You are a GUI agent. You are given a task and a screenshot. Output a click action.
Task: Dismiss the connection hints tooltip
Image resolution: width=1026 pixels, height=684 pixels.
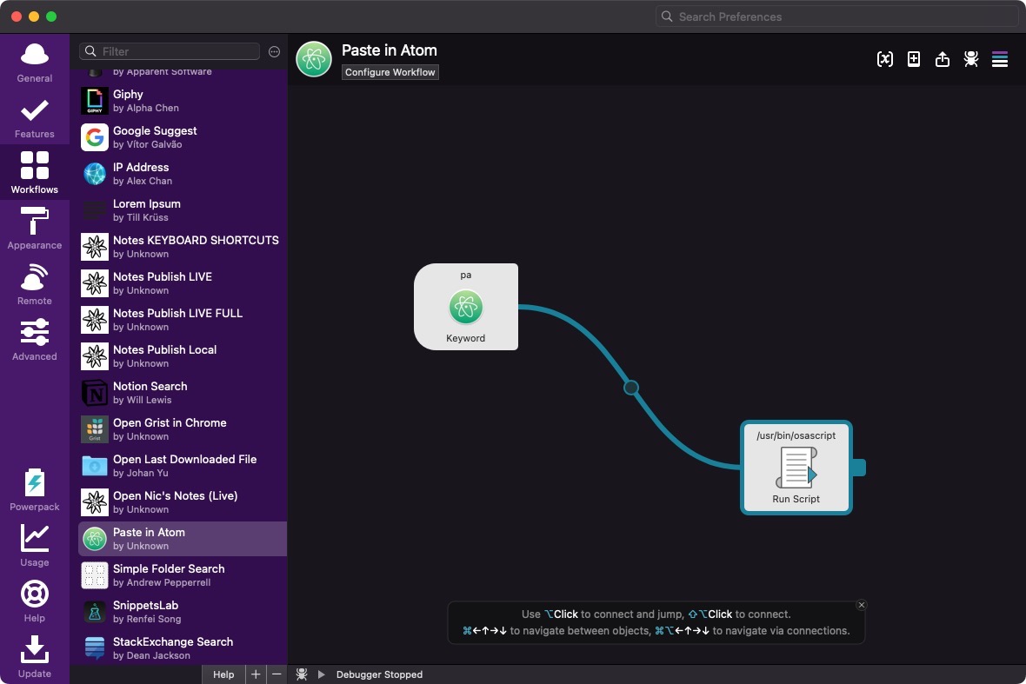pyautogui.click(x=862, y=605)
